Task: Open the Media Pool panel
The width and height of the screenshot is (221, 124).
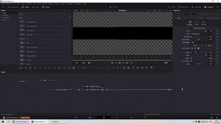Action: (13, 7)
